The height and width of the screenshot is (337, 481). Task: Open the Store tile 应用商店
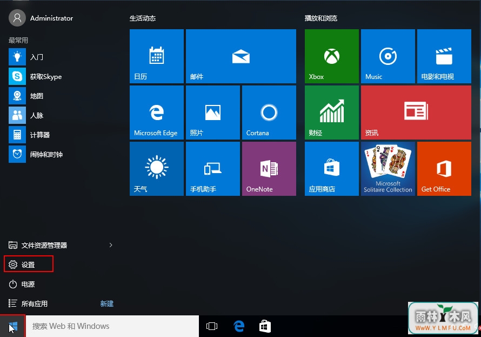332,169
